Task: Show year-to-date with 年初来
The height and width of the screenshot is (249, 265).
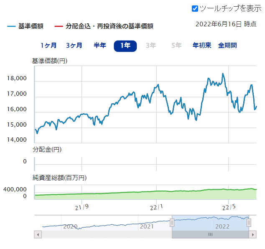Action: click(202, 46)
